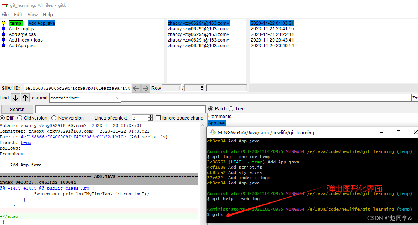418x225 pixels.
Task: Click the diff pane vertical scrollbar
Action: point(202,174)
